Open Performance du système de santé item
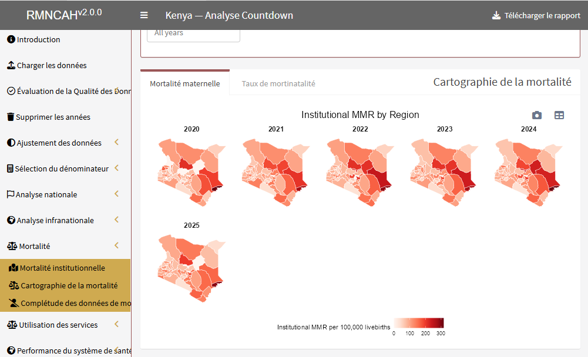588x357 pixels. point(66,351)
